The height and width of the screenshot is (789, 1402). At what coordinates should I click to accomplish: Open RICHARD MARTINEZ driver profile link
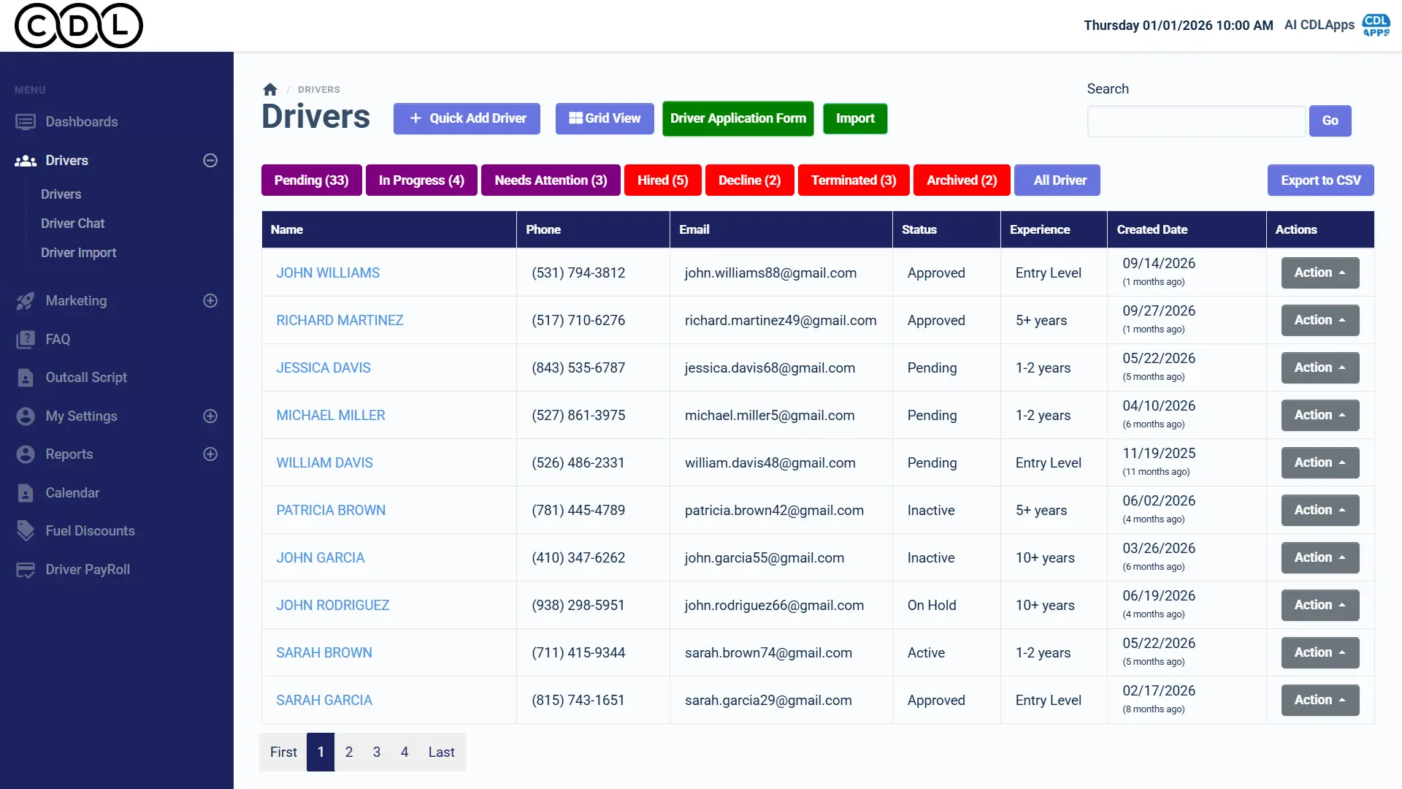[340, 321]
